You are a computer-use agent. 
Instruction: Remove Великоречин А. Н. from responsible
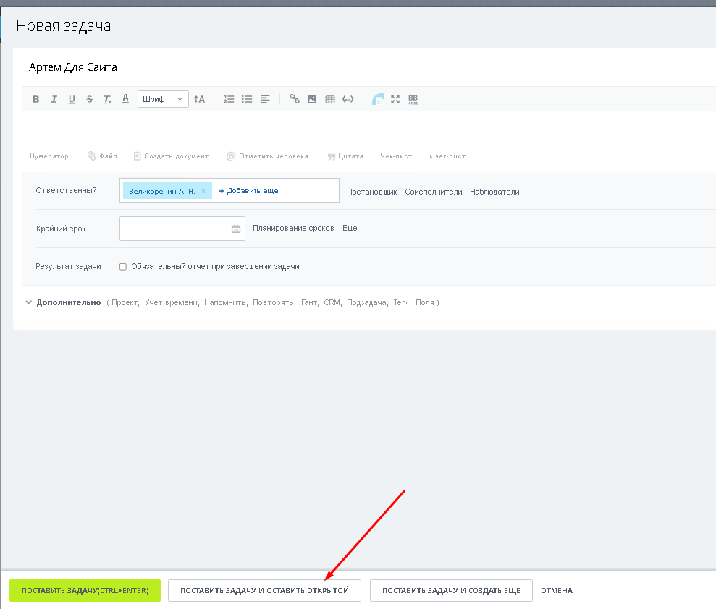[x=203, y=191]
